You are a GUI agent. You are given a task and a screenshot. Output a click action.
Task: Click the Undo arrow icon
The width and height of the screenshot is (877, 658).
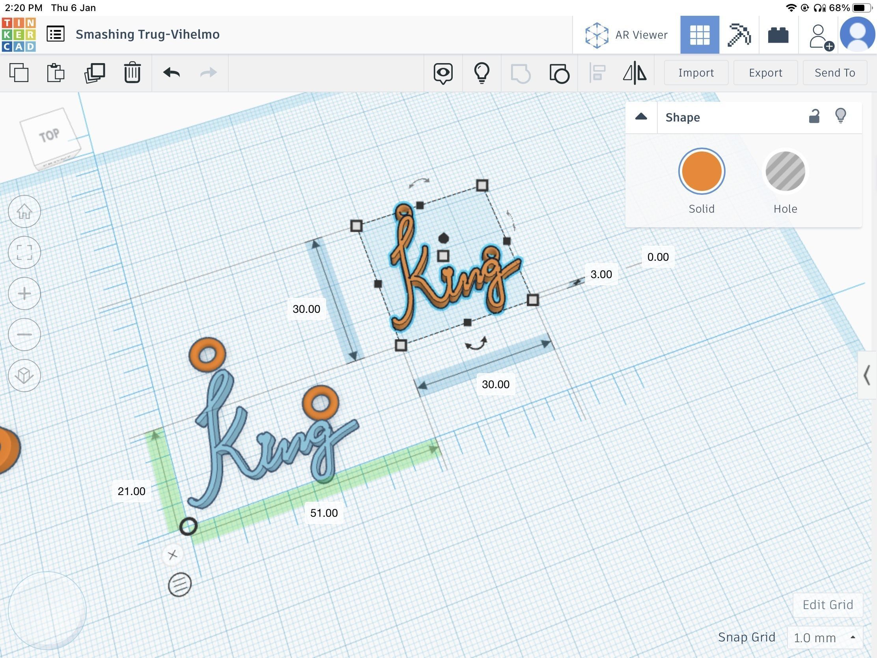(171, 73)
